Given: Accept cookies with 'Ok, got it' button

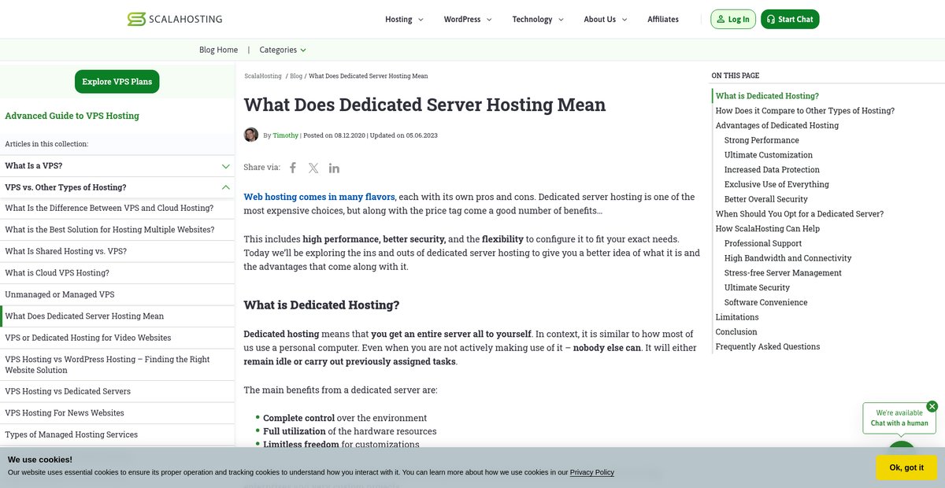Looking at the screenshot, I should [906, 468].
